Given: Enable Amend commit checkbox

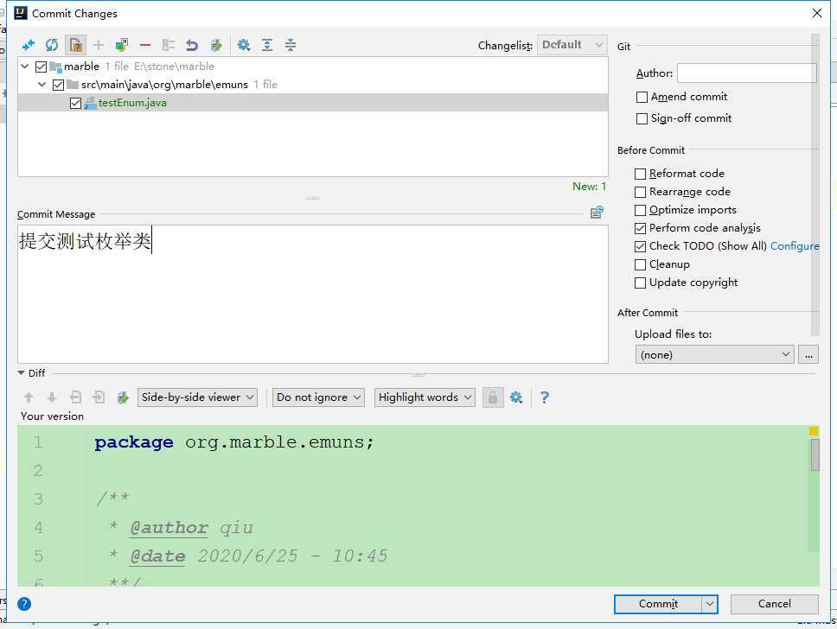Looking at the screenshot, I should pyautogui.click(x=642, y=97).
